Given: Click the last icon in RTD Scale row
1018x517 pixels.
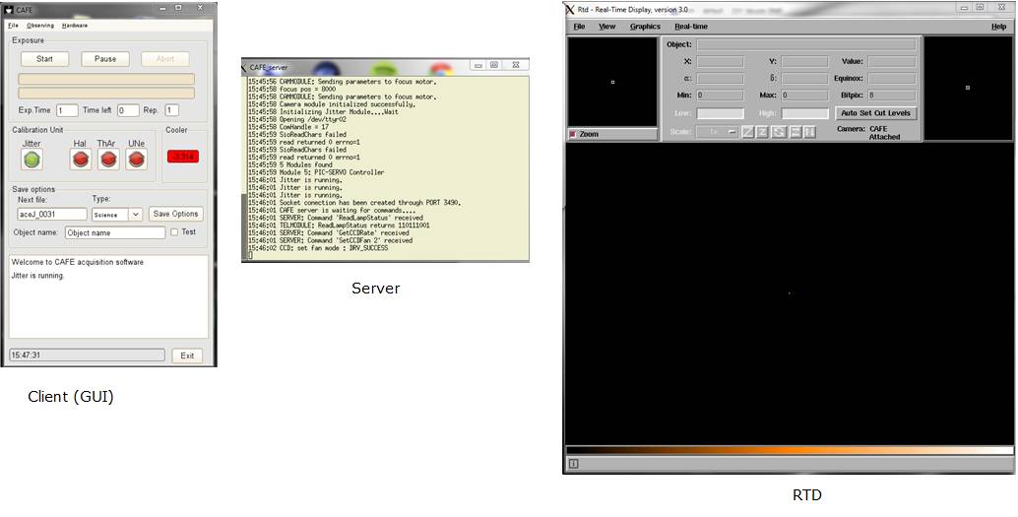Looking at the screenshot, I should click(x=808, y=132).
